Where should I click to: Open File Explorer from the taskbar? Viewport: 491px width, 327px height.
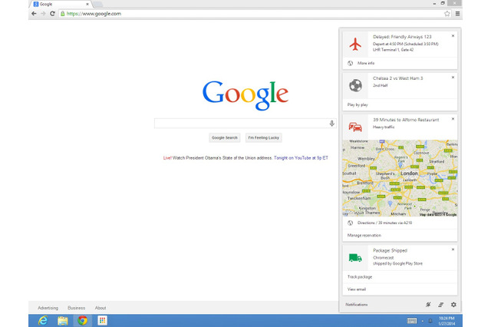(x=63, y=320)
